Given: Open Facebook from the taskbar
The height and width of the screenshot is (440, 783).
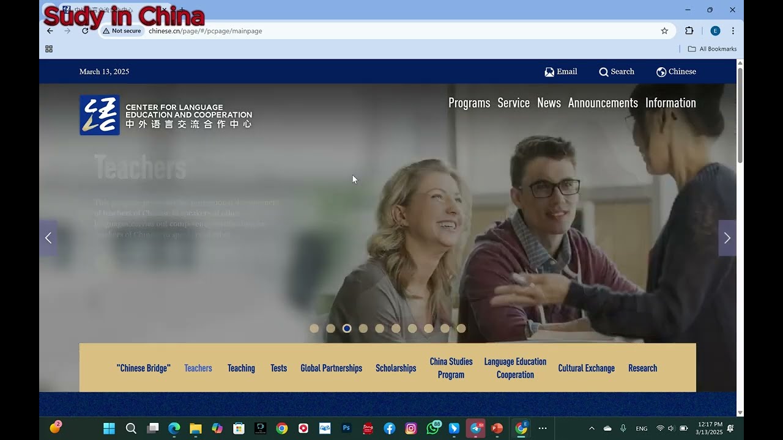Looking at the screenshot, I should 390,428.
